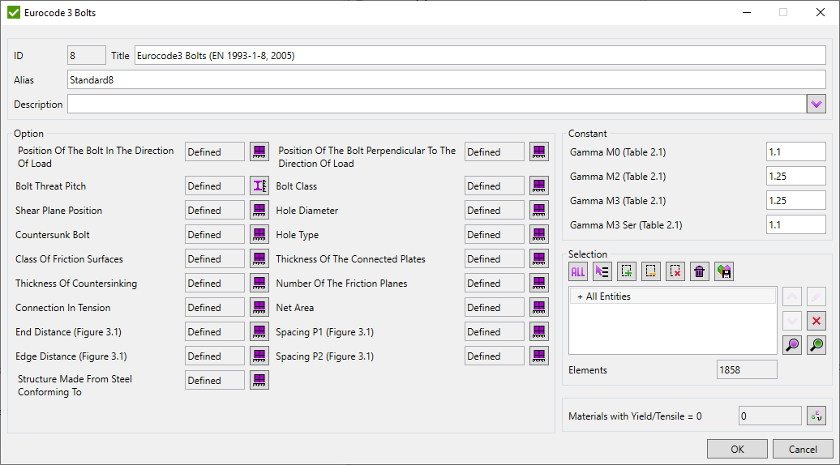Screen dimensions: 840x465
Task: Open table icon for Spacing P1 (Figure 3.1)
Action: point(539,332)
